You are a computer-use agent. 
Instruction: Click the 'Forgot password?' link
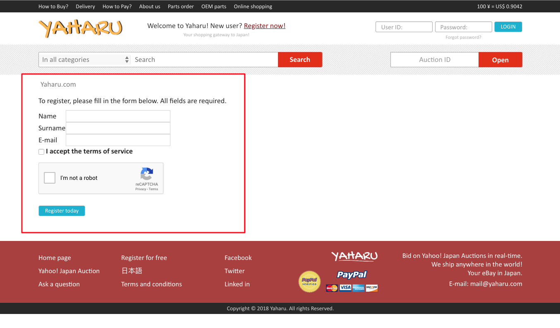[463, 37]
